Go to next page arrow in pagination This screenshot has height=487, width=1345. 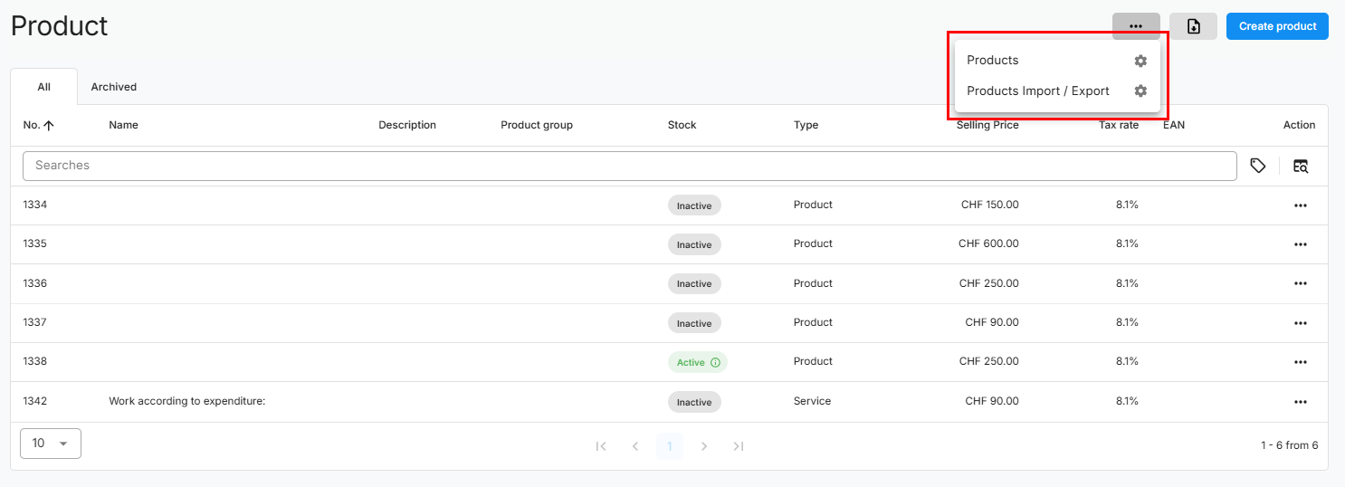click(704, 445)
